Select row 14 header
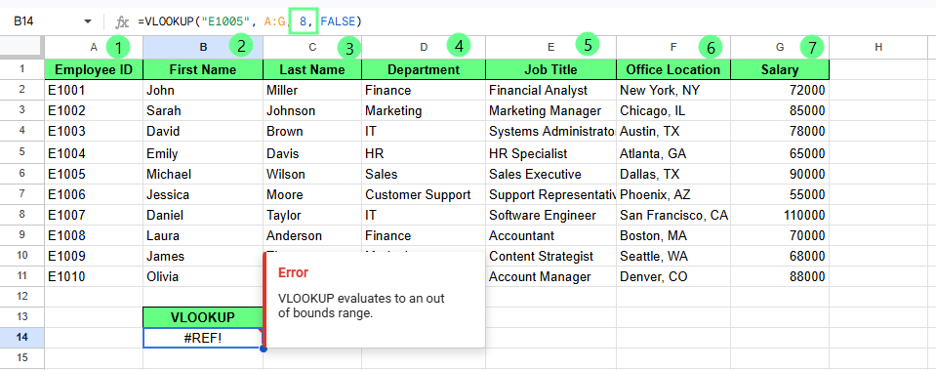Screen dimensions: 936x370 coord(22,337)
